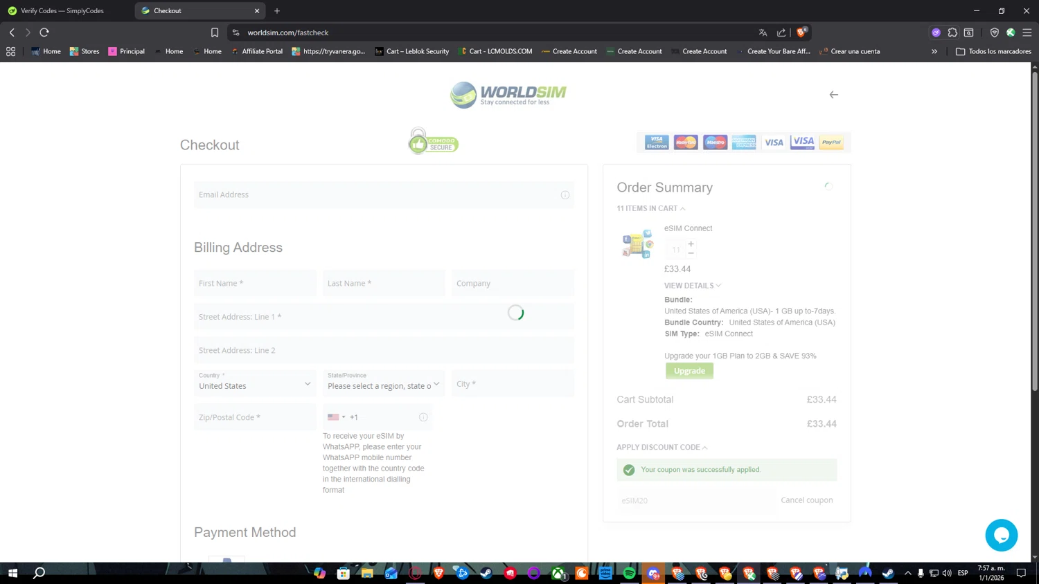Decrease eSIM Connect quantity with the minus icon
The height and width of the screenshot is (584, 1039).
click(x=691, y=253)
